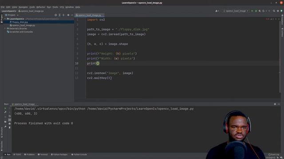
Task: Open the Window menu
Action: (x=70, y=7)
